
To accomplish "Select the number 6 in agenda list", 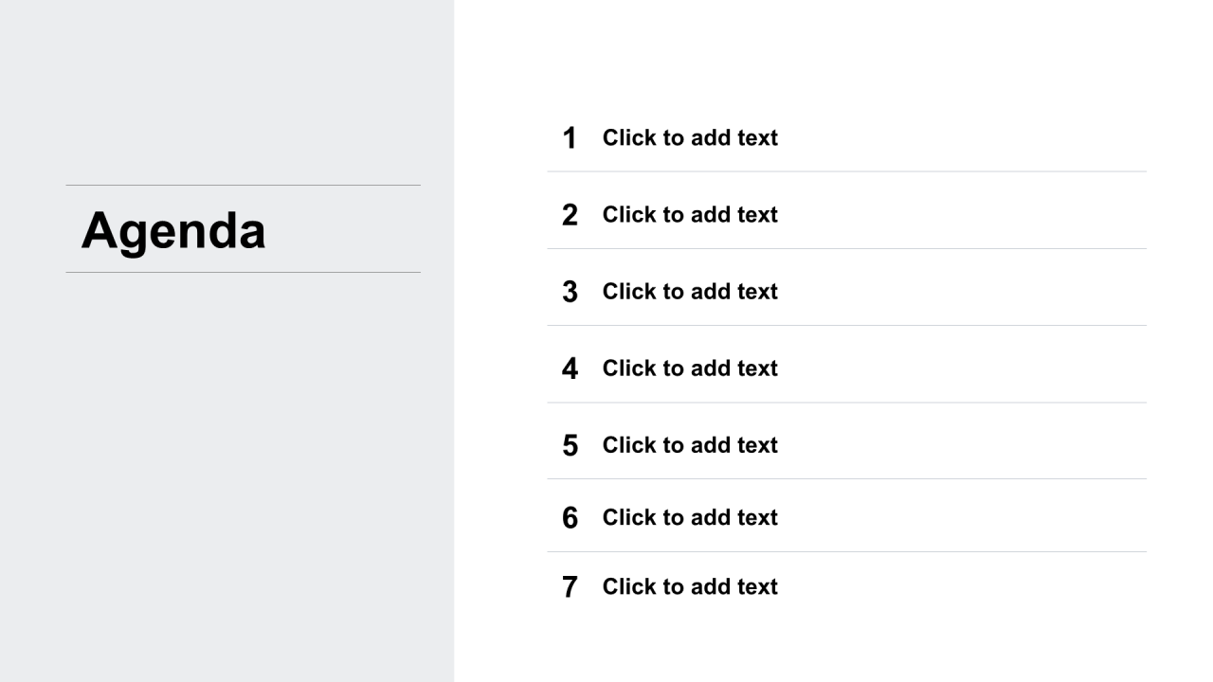I will click(570, 517).
